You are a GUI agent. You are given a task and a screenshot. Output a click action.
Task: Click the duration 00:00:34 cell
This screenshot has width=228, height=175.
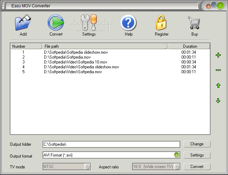point(189,62)
